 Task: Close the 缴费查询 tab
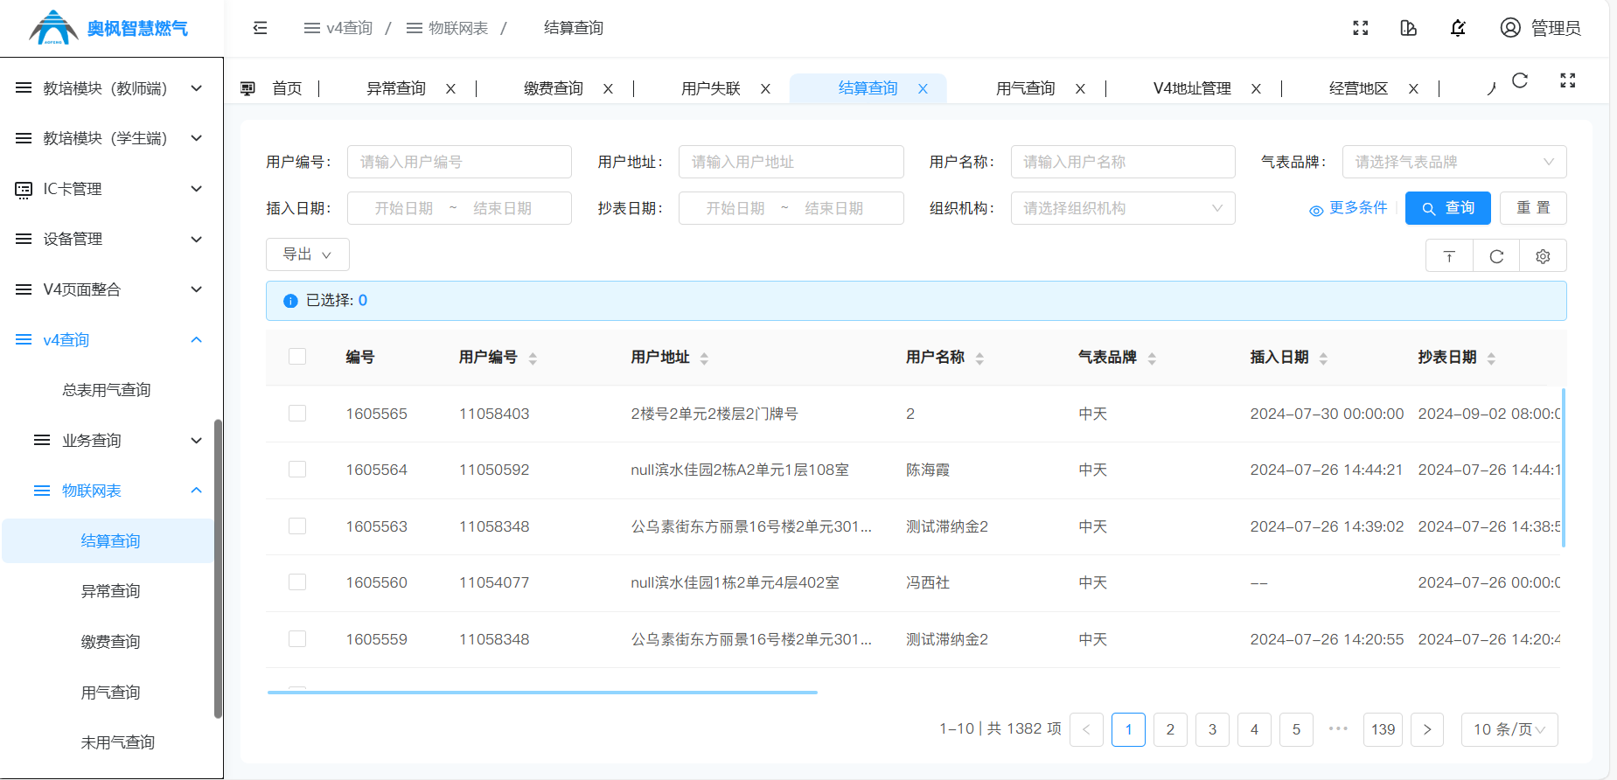pos(608,89)
